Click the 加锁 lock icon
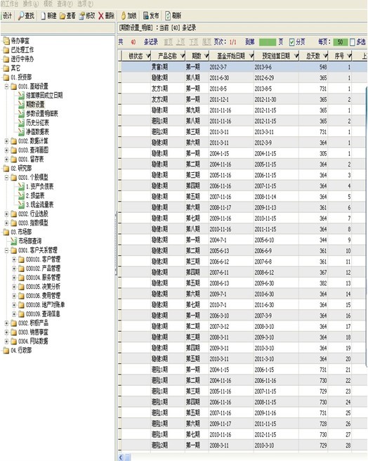This screenshot has width=368, height=461. coord(124,15)
